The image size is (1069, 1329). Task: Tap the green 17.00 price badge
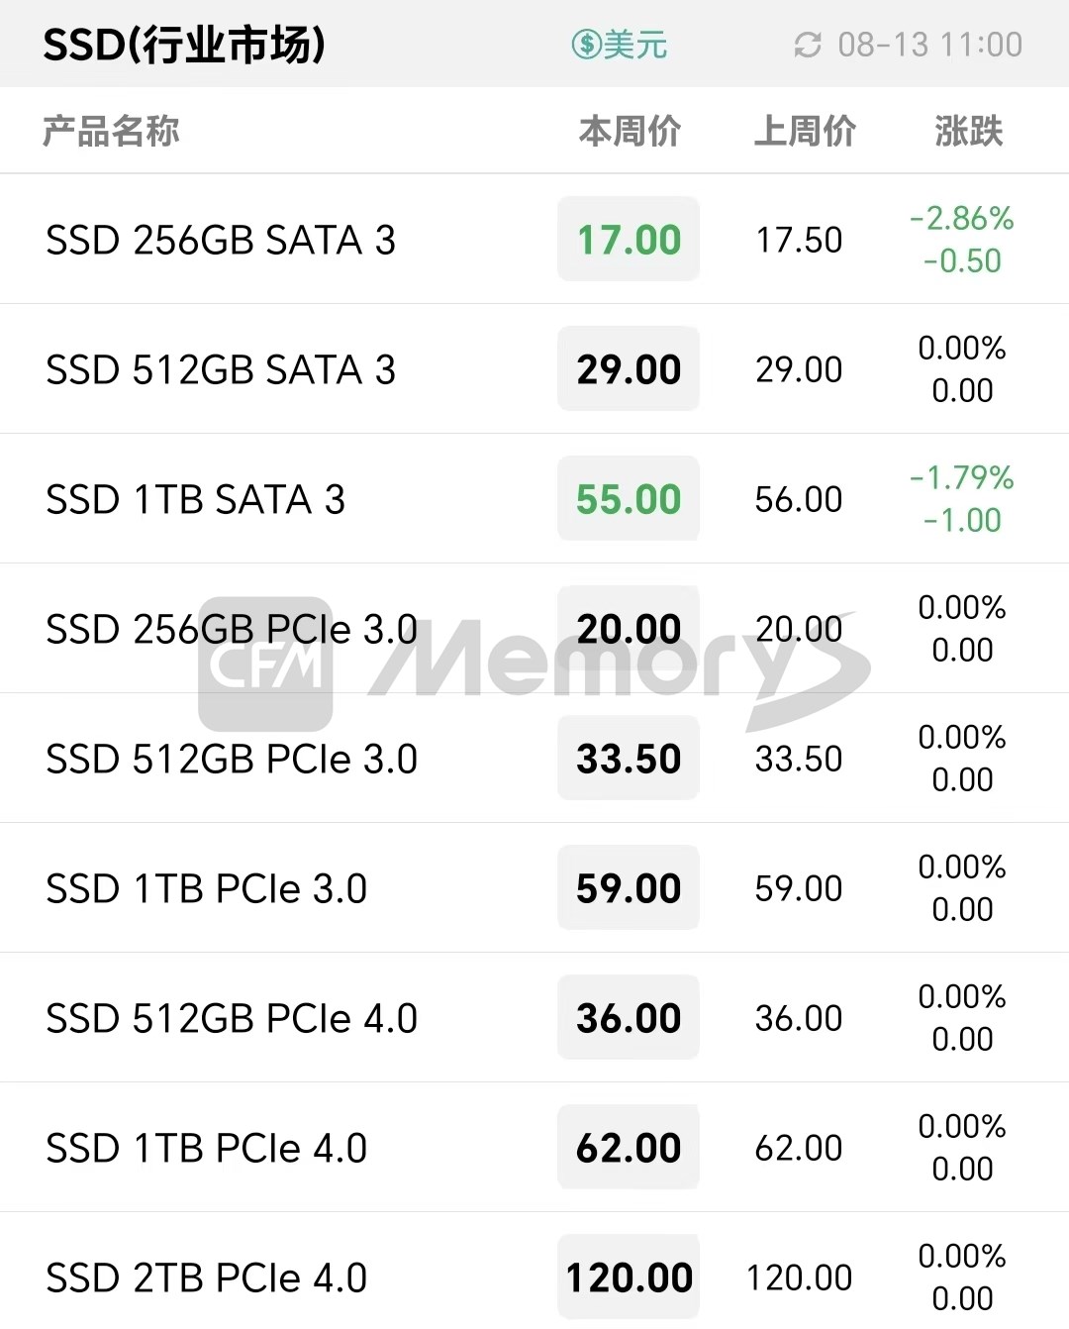629,240
